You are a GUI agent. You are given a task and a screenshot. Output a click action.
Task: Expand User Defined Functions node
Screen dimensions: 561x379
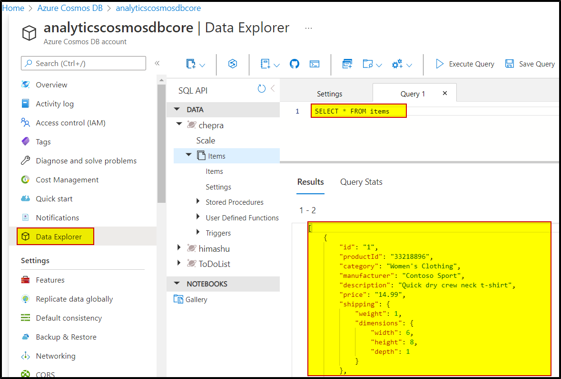198,217
